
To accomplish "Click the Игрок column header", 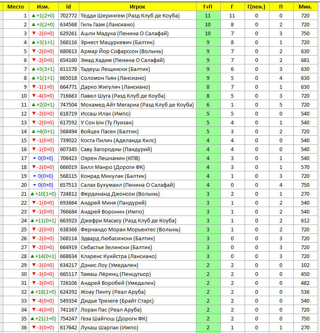I will coord(138,6).
